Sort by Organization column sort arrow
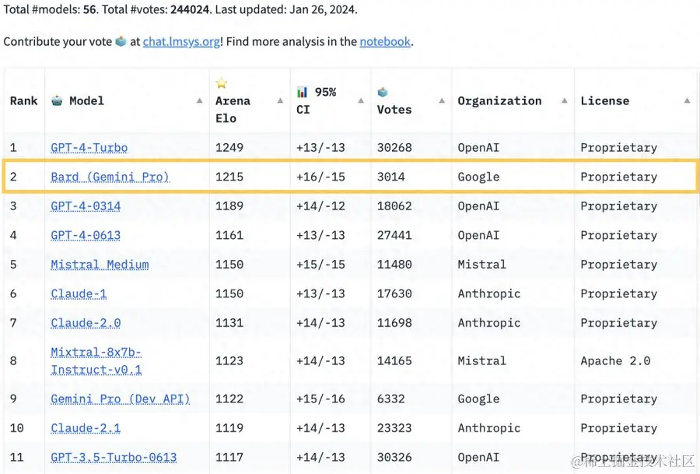 point(564,101)
